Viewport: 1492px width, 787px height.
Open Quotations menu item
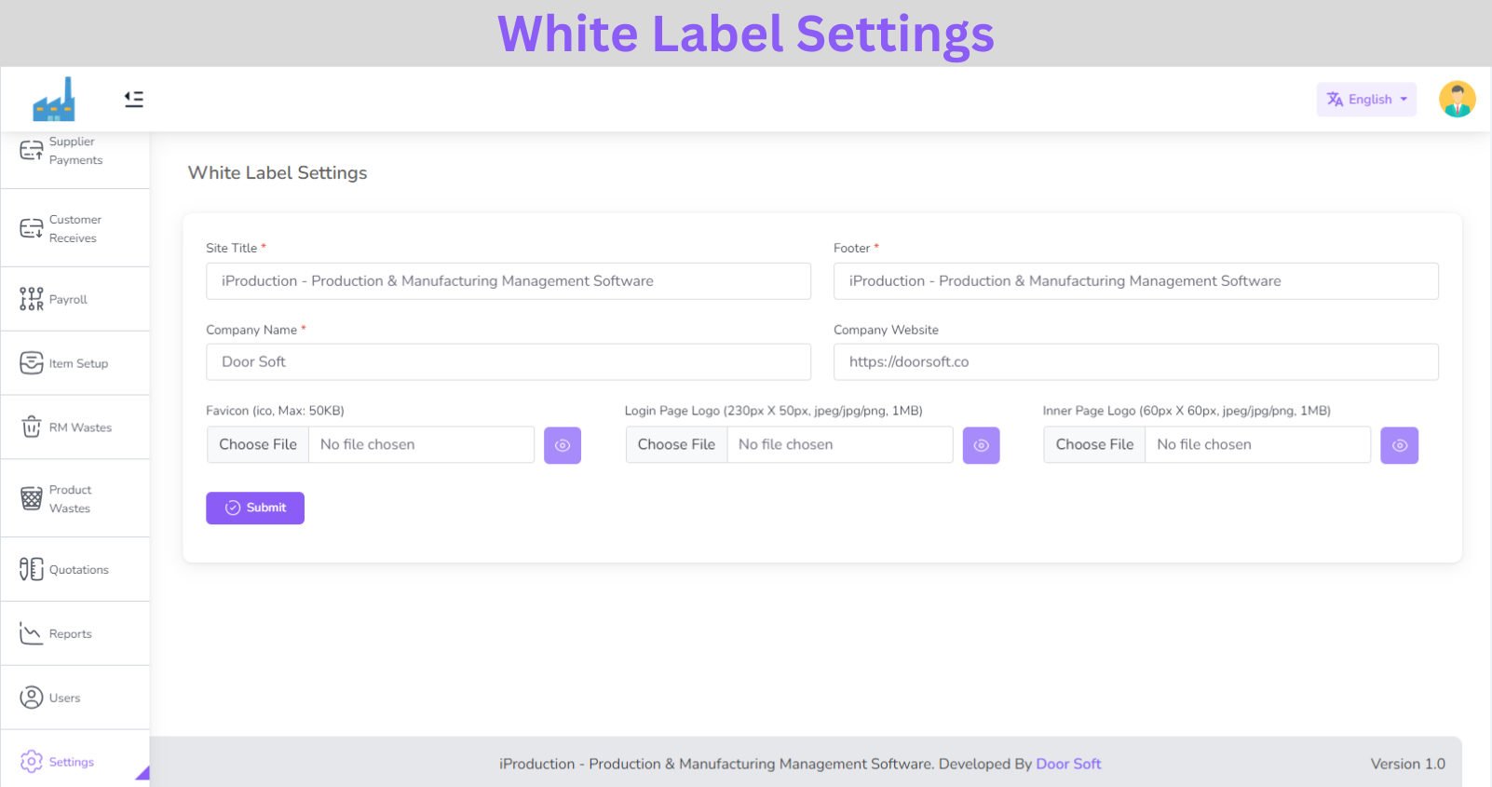click(75, 569)
